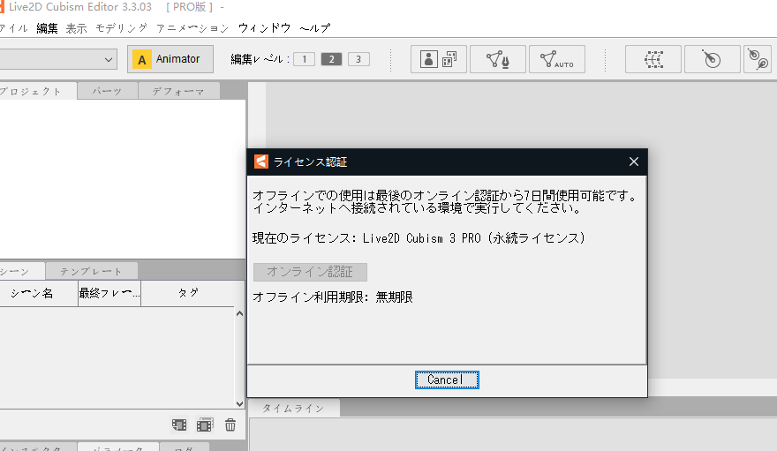Select the manual mesh pen tool
Viewport: 777px width, 451px height.
click(x=498, y=59)
